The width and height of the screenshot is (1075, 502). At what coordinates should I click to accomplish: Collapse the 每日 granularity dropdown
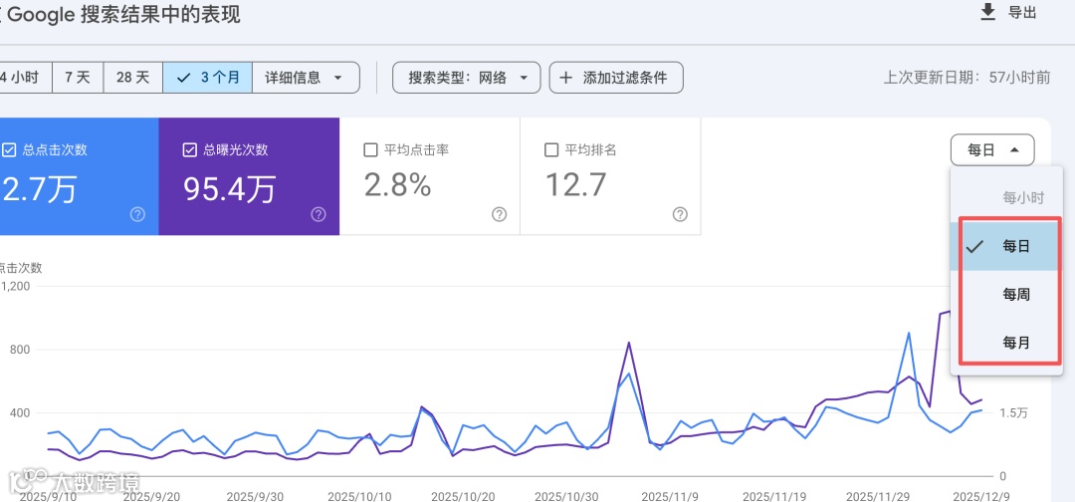[992, 150]
